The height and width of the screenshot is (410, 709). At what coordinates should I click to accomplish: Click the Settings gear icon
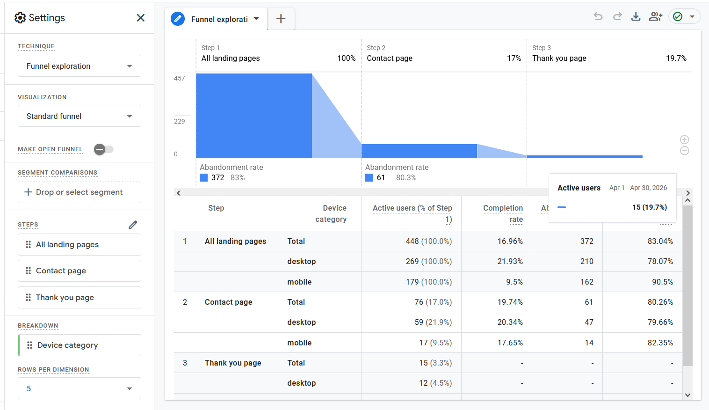coord(20,18)
